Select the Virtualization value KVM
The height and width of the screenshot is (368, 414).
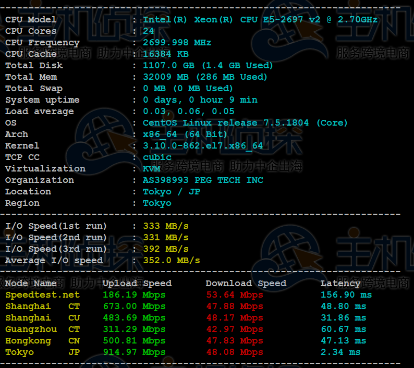click(x=151, y=169)
